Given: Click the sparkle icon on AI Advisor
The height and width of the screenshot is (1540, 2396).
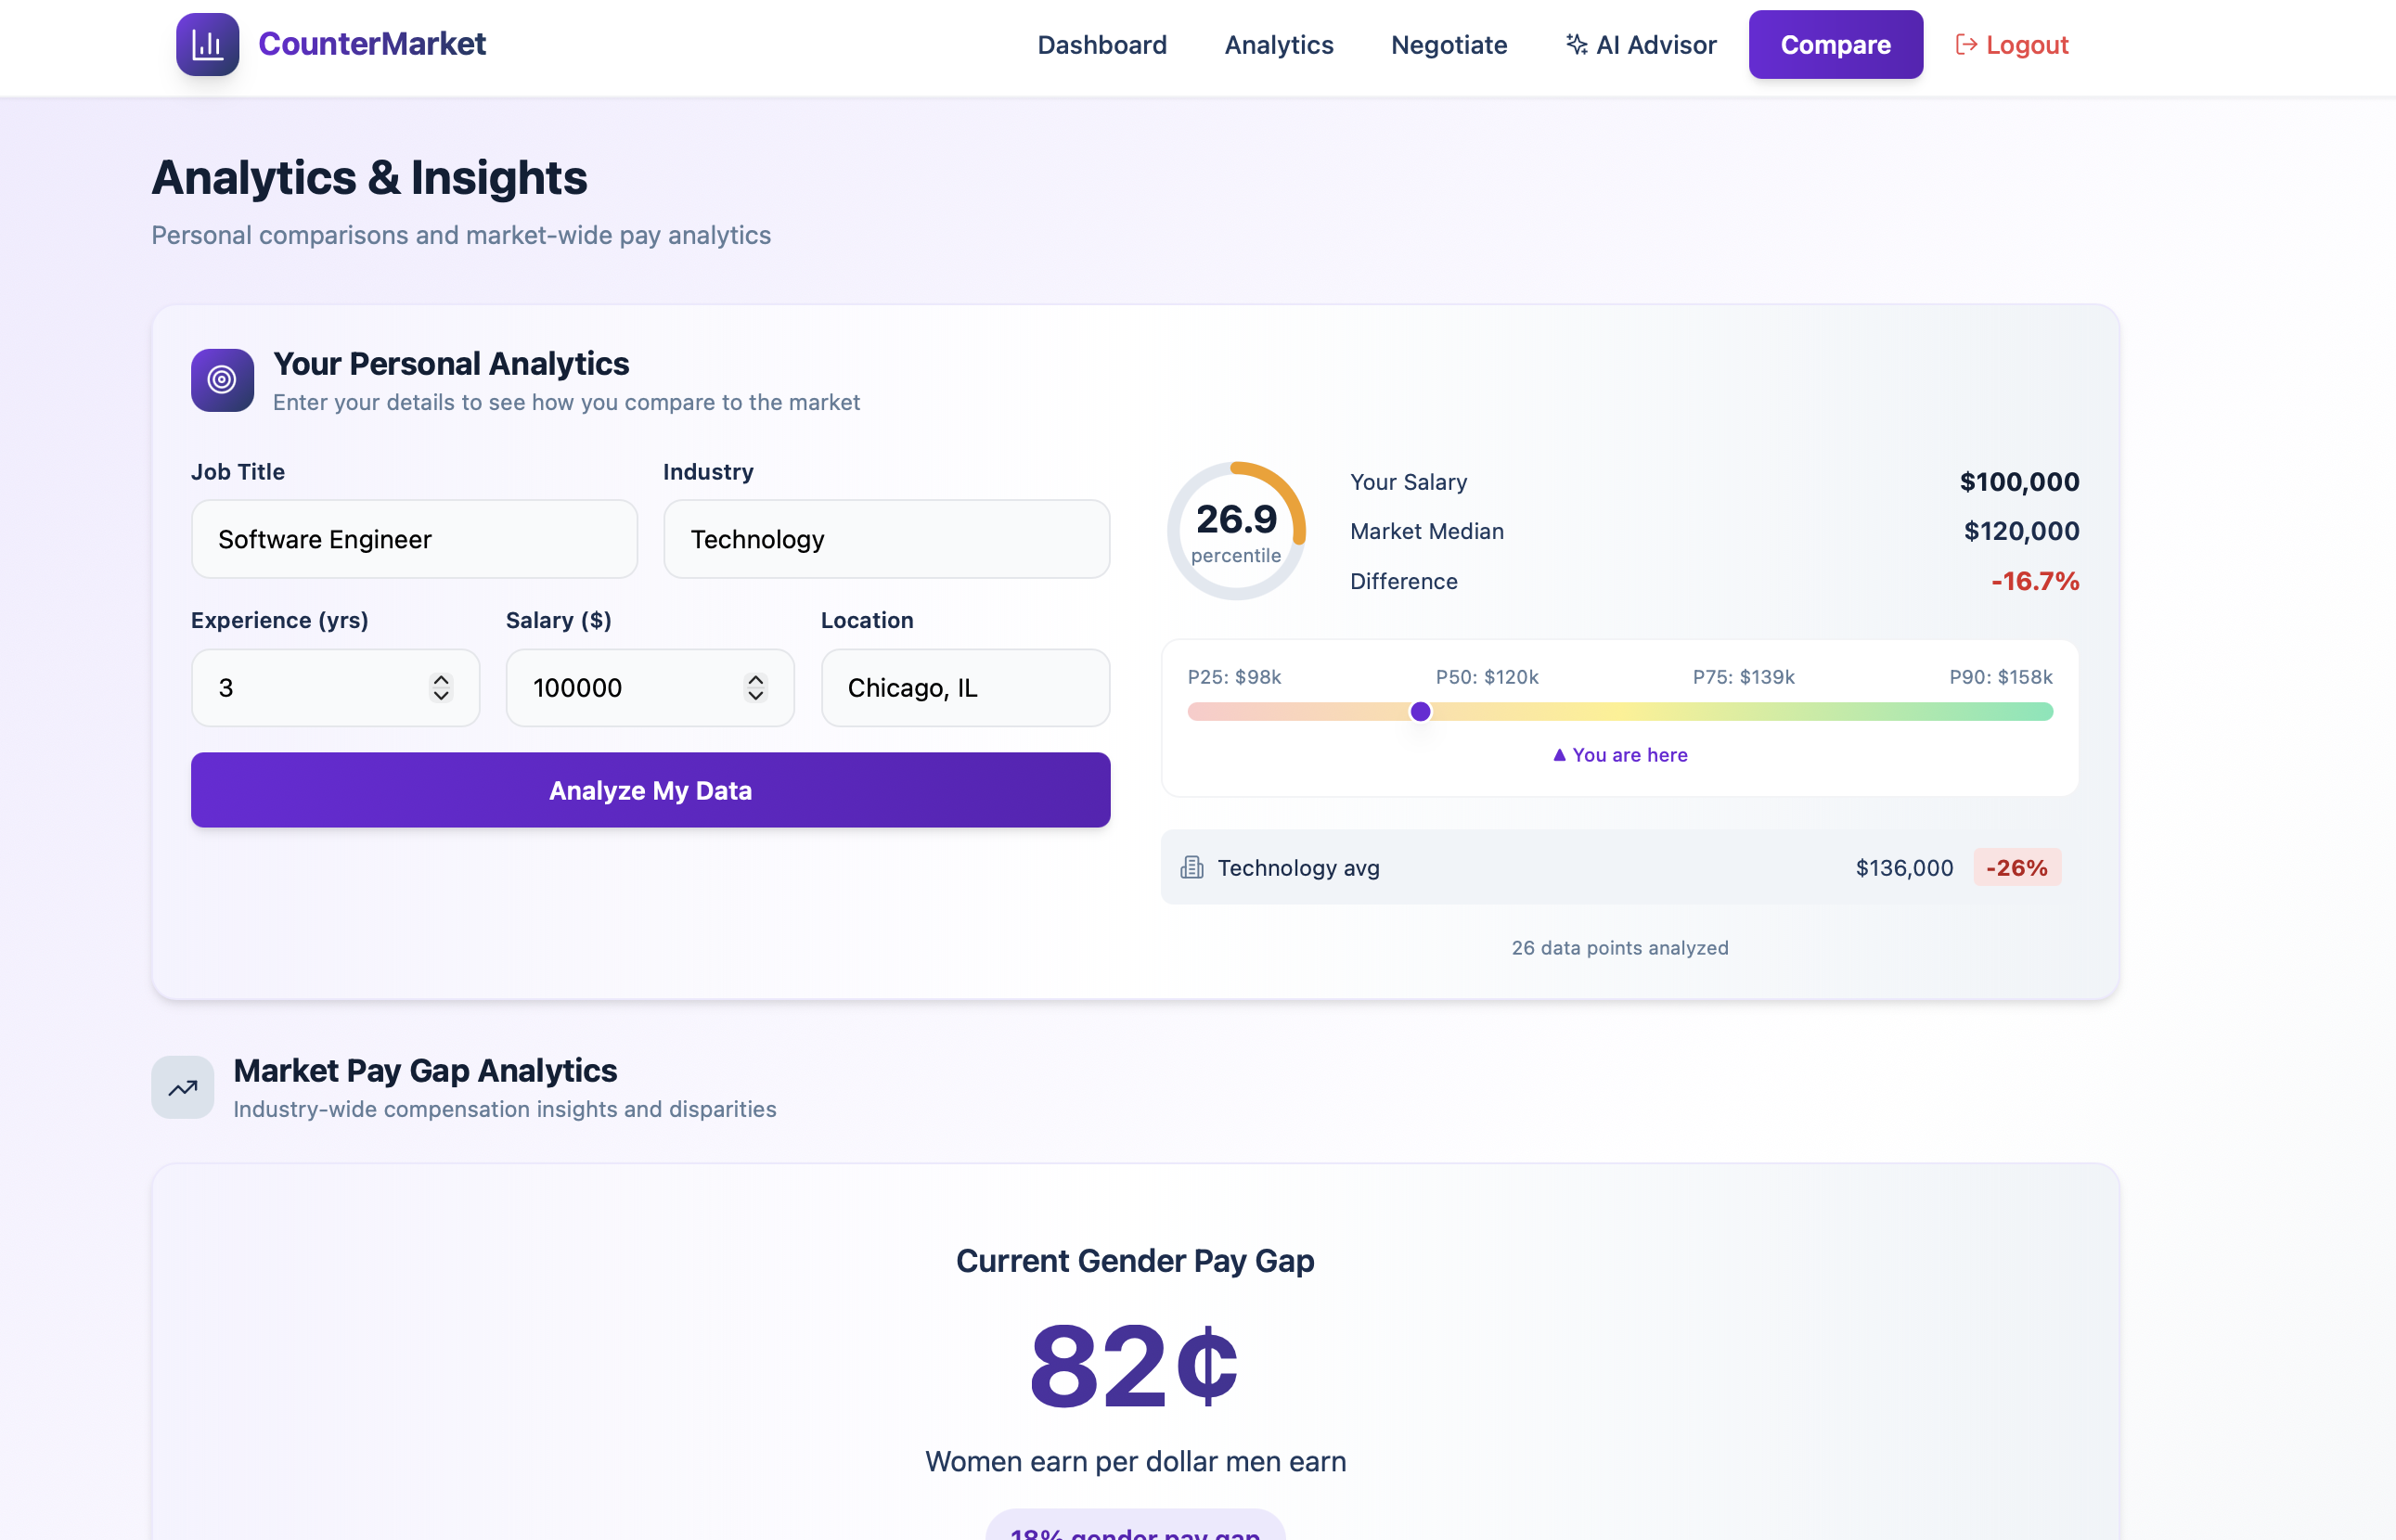Looking at the screenshot, I should pyautogui.click(x=1576, y=44).
